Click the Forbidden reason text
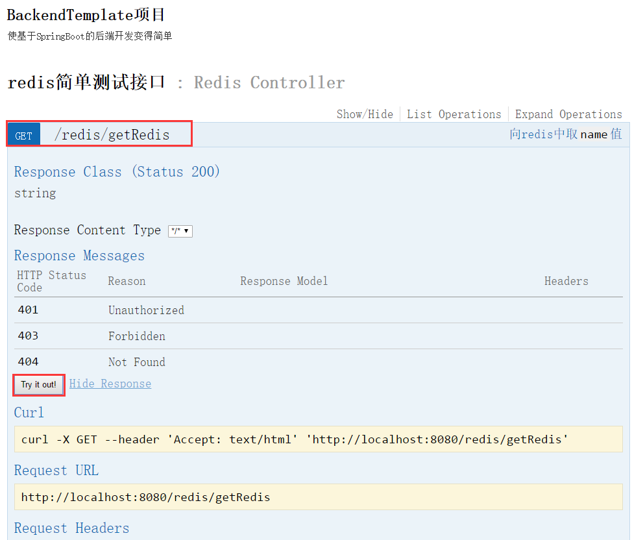 click(x=137, y=336)
